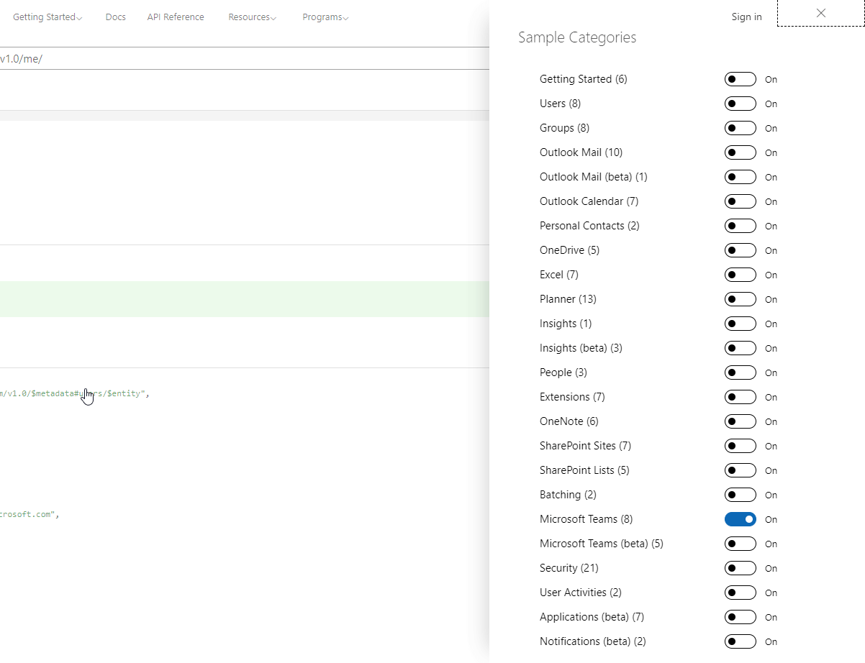
Task: Open the Docs page
Action: 115,17
